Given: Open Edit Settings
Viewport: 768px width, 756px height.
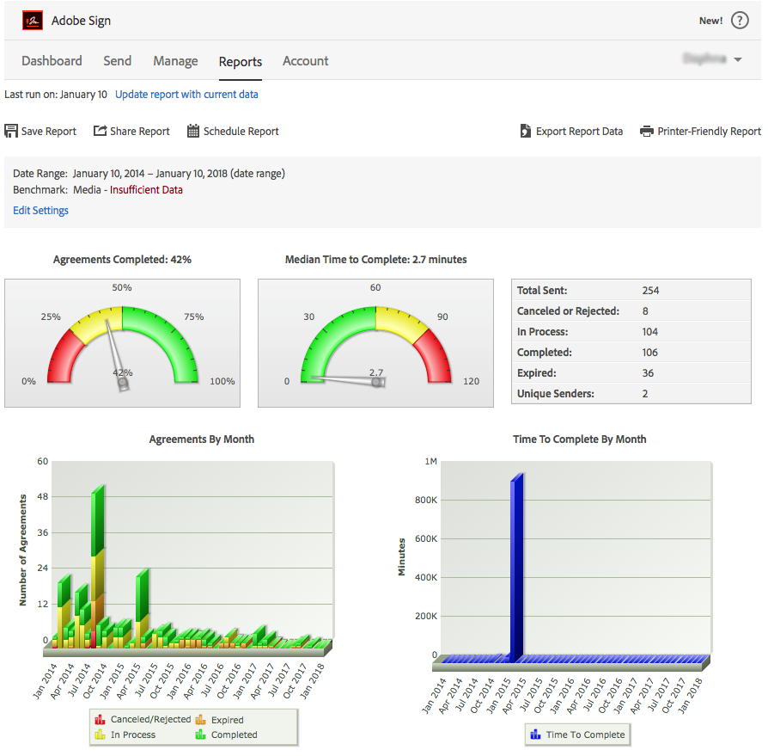Looking at the screenshot, I should 40,210.
